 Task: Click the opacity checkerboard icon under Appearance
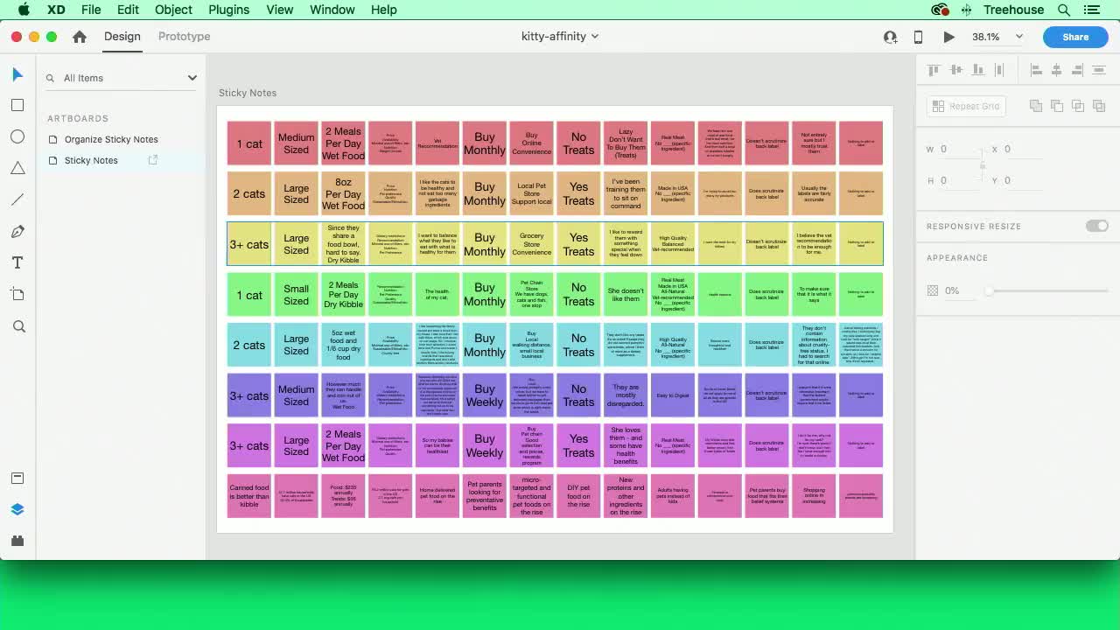pyautogui.click(x=933, y=290)
